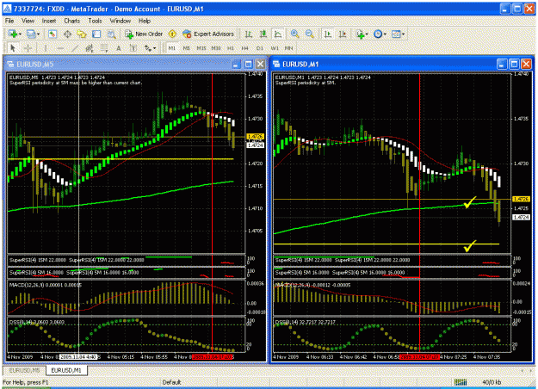The height and width of the screenshot is (389, 538).
Task: Zoom in on the chart
Action: coord(294,34)
